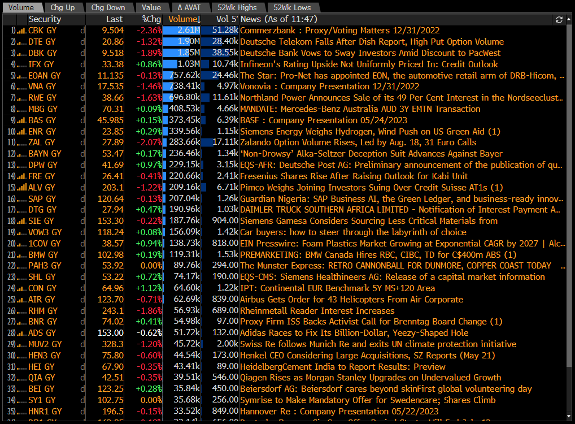
Task: Switch to 52Wk Highs tab
Action: pos(237,7)
